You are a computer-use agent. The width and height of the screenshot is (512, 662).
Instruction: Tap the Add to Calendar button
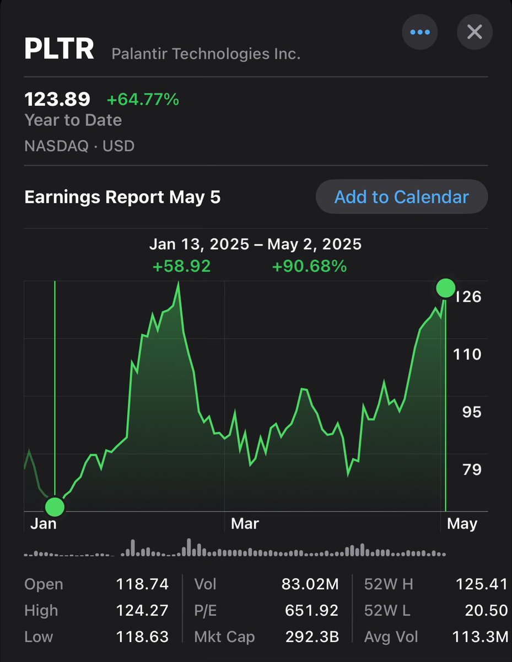[x=402, y=197]
